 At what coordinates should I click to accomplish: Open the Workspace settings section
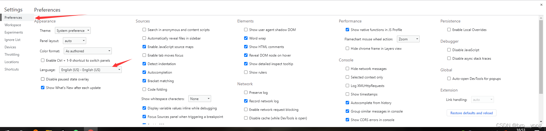(13, 25)
